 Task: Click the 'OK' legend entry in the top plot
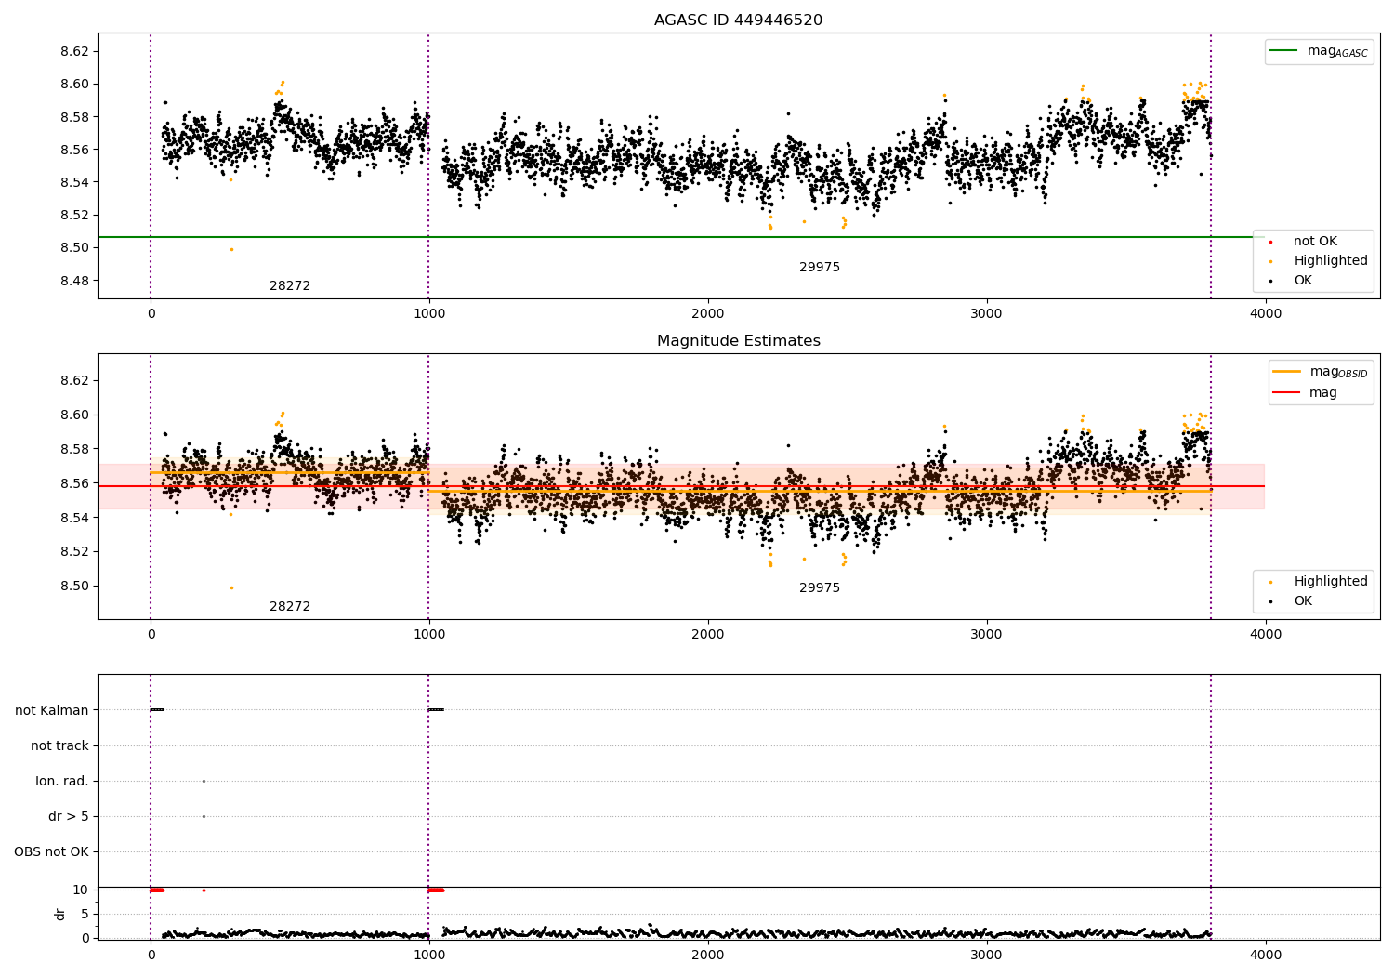pos(1292,281)
